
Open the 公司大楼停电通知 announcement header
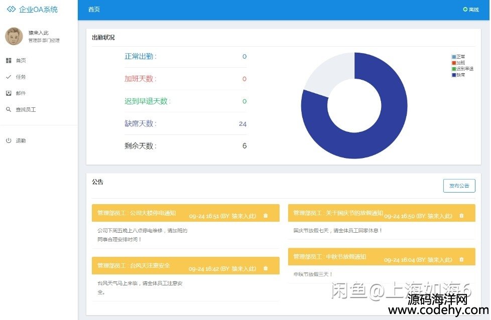coord(185,213)
